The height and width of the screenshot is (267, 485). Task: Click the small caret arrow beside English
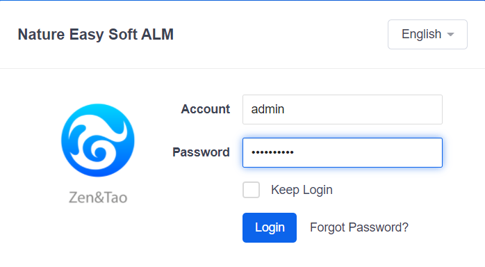point(451,34)
